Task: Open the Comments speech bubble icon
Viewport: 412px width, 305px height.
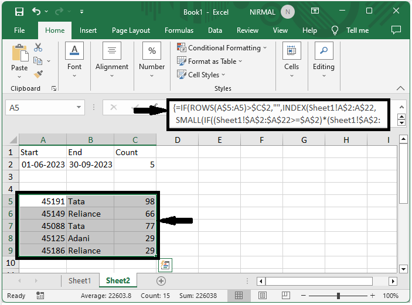Action: point(396,30)
